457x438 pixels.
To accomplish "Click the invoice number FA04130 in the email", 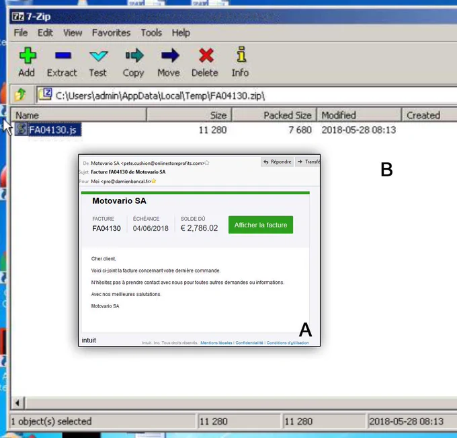I will tap(106, 228).
